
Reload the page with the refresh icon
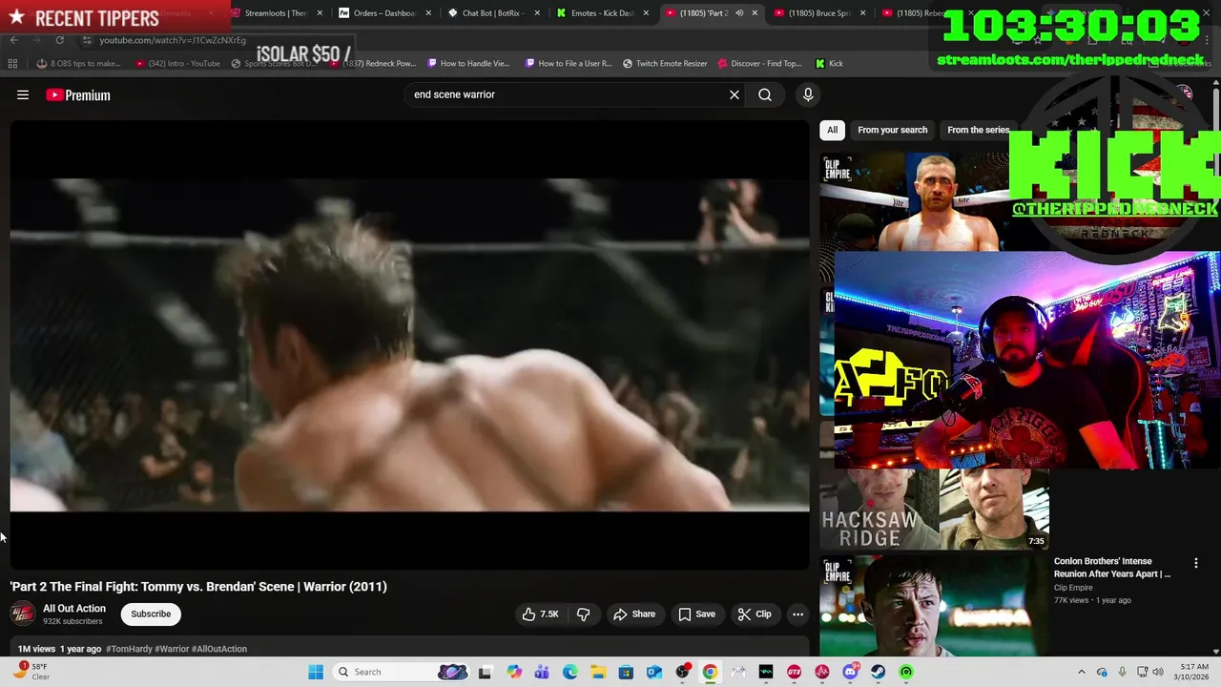pos(59,40)
